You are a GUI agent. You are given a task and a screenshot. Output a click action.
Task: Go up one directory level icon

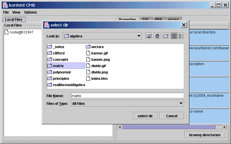(149, 36)
